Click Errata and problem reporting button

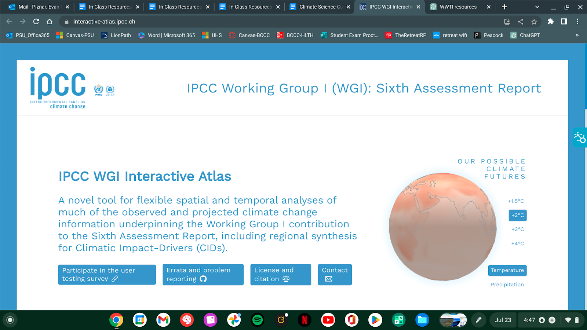pos(203,275)
